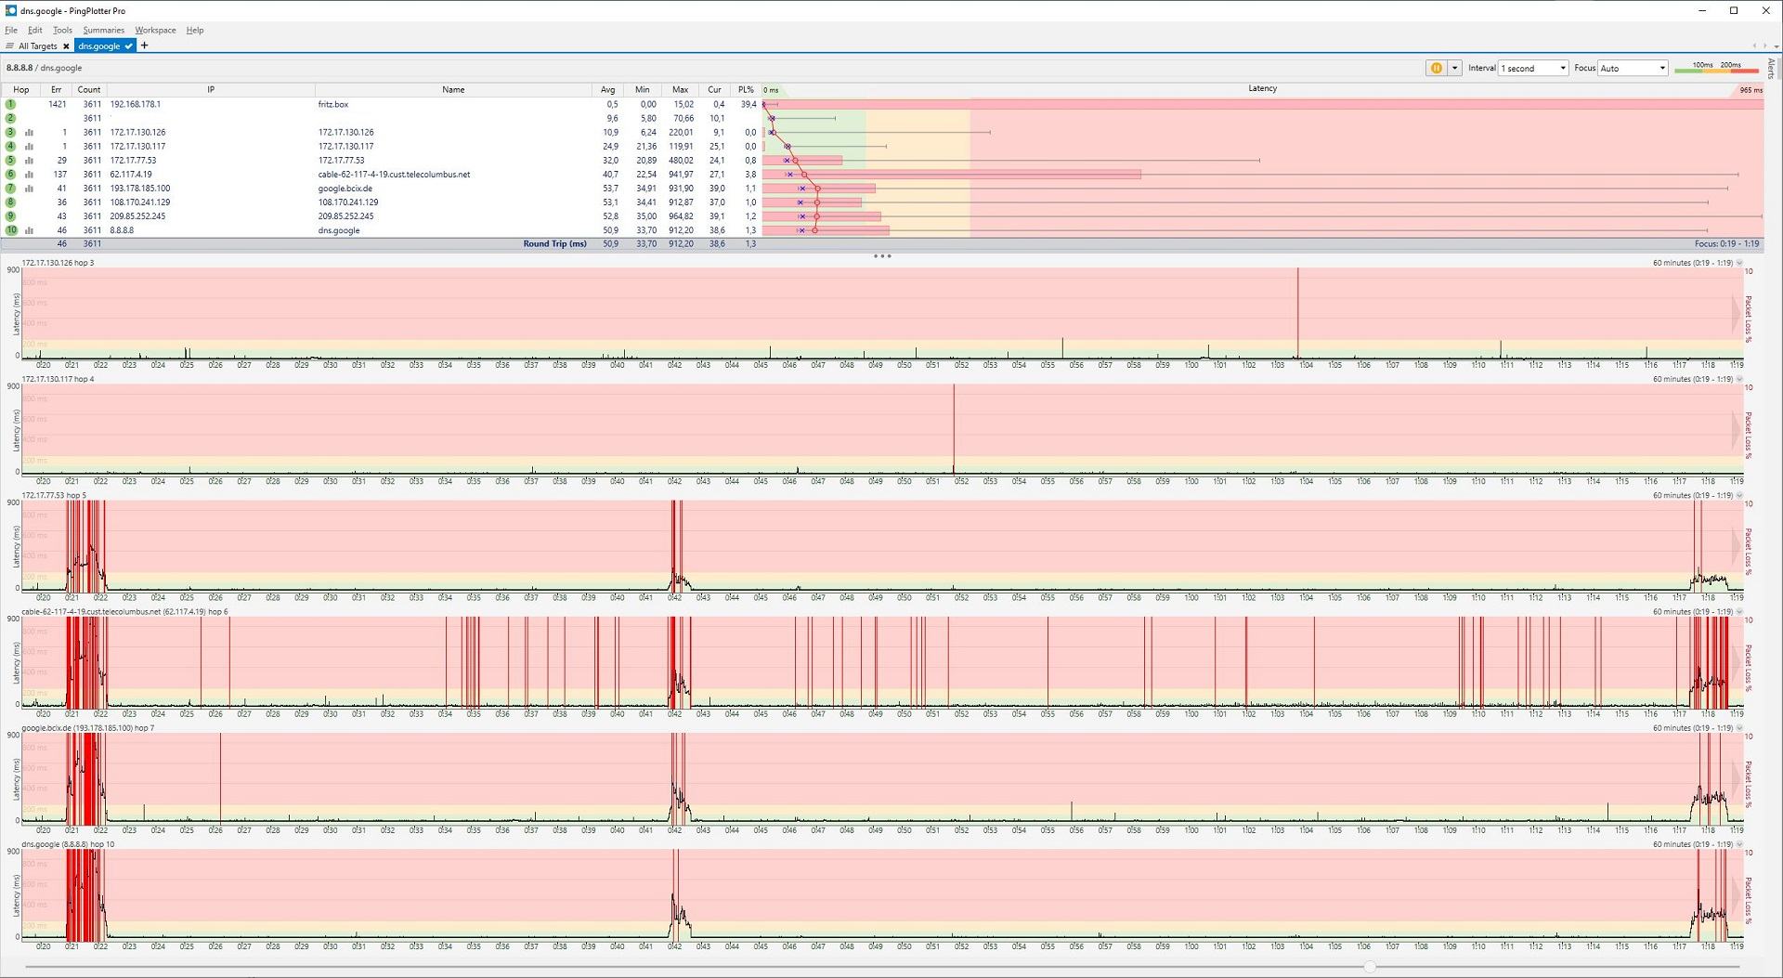Image resolution: width=1783 pixels, height=978 pixels.
Task: Close the All Targets tab via its X
Action: (x=66, y=46)
